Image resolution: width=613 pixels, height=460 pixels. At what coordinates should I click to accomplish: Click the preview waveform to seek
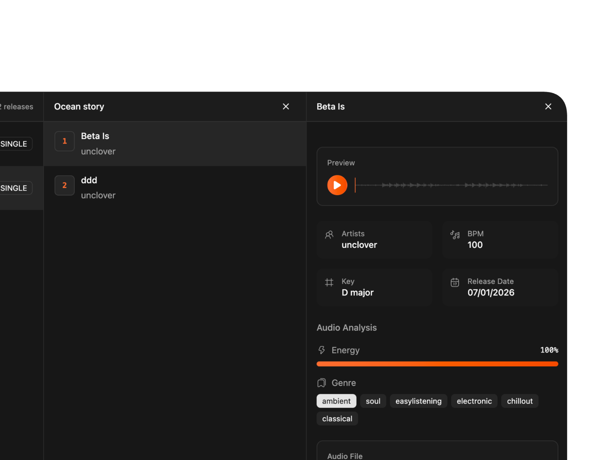(x=450, y=185)
